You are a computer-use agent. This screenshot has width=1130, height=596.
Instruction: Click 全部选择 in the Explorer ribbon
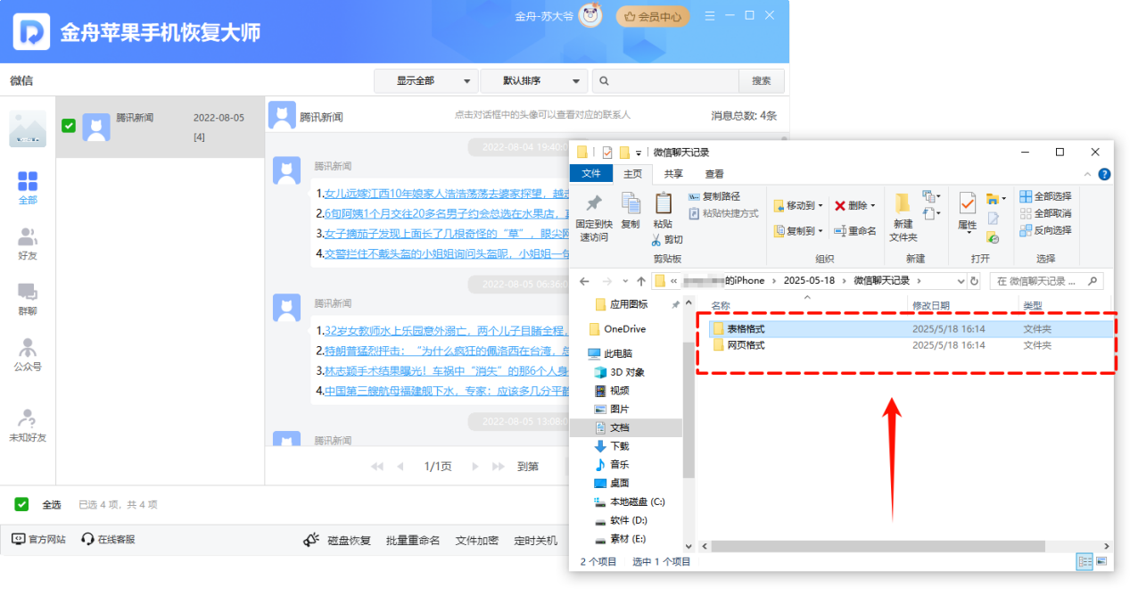(x=1045, y=196)
